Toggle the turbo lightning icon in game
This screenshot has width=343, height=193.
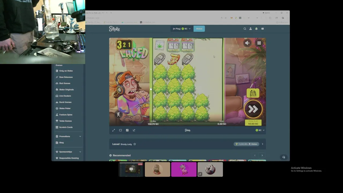tap(118, 115)
